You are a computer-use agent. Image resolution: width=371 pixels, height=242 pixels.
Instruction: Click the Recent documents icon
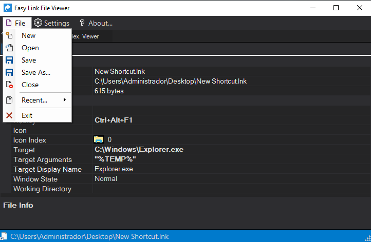point(9,100)
